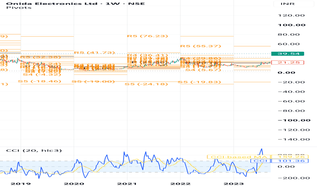Click the -200.00 CCI axis value
The height and width of the screenshot is (187, 317).
point(294,178)
